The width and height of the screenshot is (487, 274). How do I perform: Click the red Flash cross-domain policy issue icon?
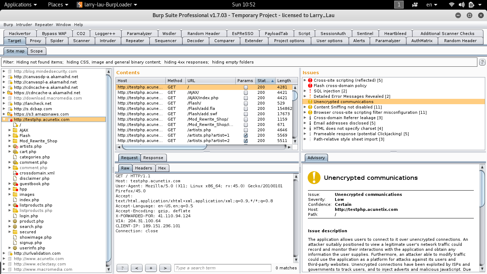click(310, 86)
